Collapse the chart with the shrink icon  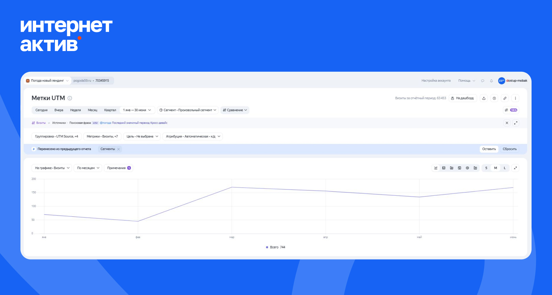point(515,168)
